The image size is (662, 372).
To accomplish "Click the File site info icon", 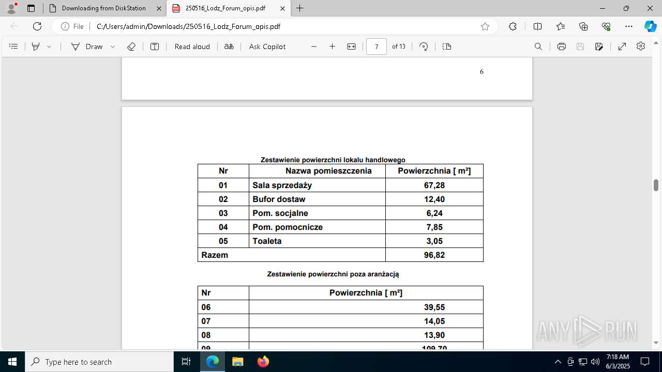I will (x=72, y=26).
